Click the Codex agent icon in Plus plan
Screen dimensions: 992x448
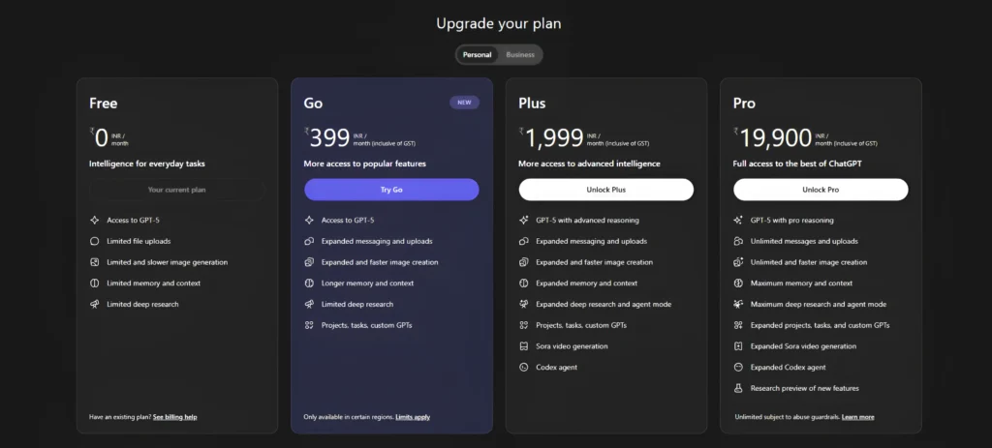pyautogui.click(x=524, y=367)
